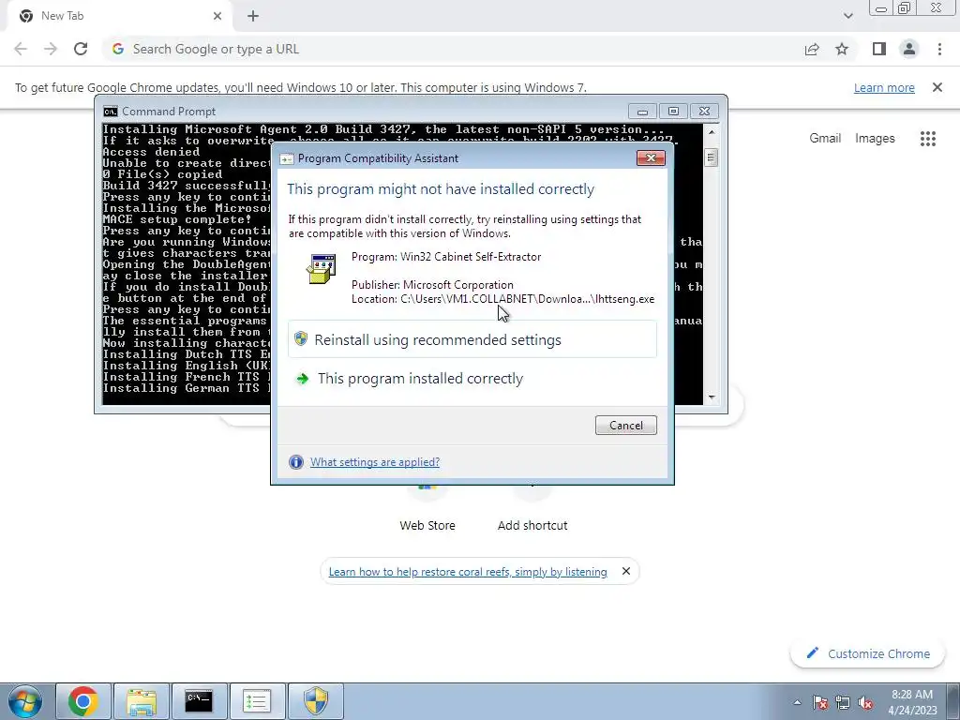Click the Chrome address bar
Viewport: 960px width, 720px height.
point(453,49)
